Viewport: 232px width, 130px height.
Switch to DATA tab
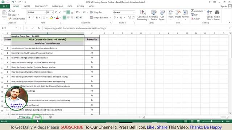[x=70, y=6]
